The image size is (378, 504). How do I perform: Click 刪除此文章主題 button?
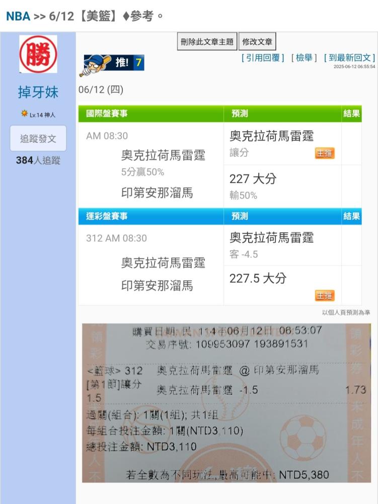click(x=207, y=41)
